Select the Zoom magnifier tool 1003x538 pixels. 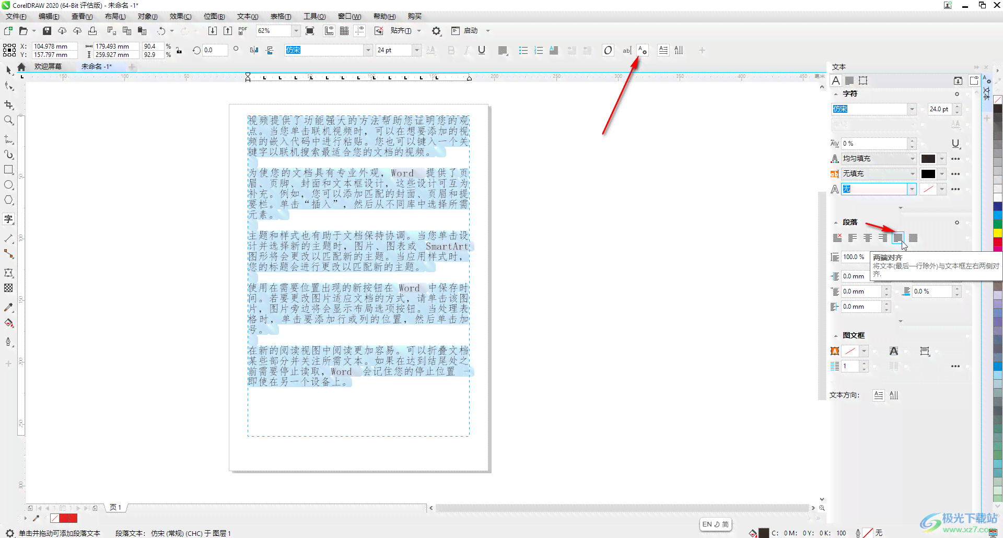coord(9,120)
